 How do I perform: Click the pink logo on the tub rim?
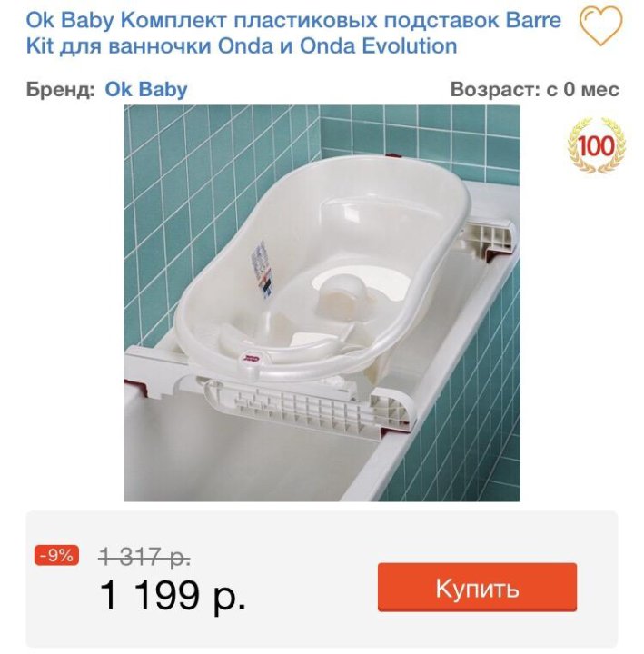click(x=251, y=358)
